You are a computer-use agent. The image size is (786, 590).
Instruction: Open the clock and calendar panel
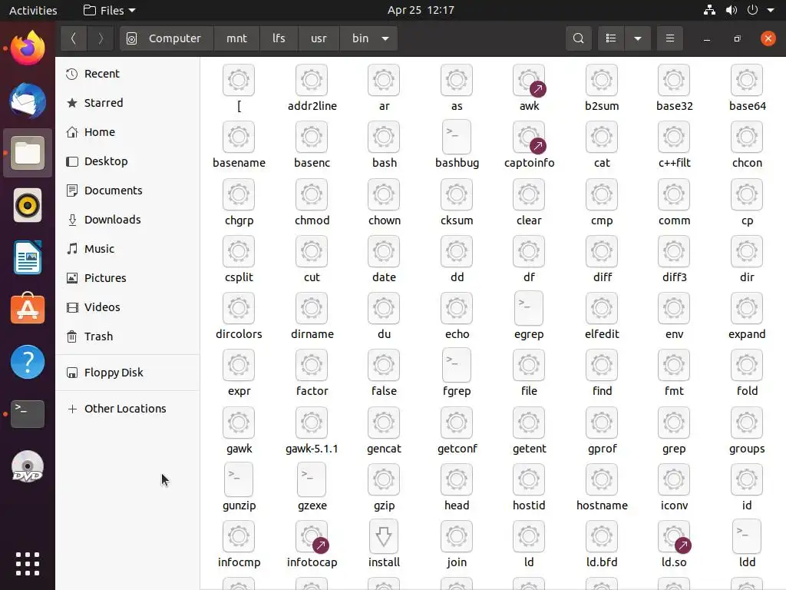pyautogui.click(x=421, y=10)
